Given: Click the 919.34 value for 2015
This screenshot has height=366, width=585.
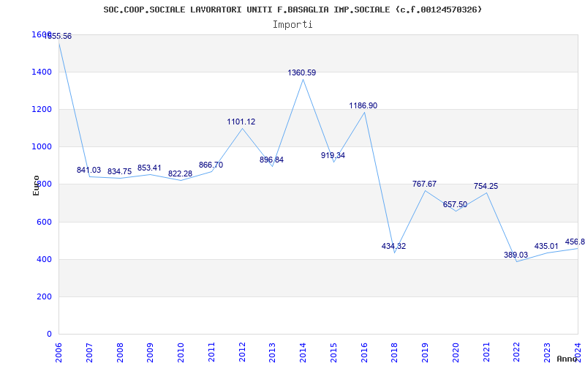Looking at the screenshot, I should 333,155.
